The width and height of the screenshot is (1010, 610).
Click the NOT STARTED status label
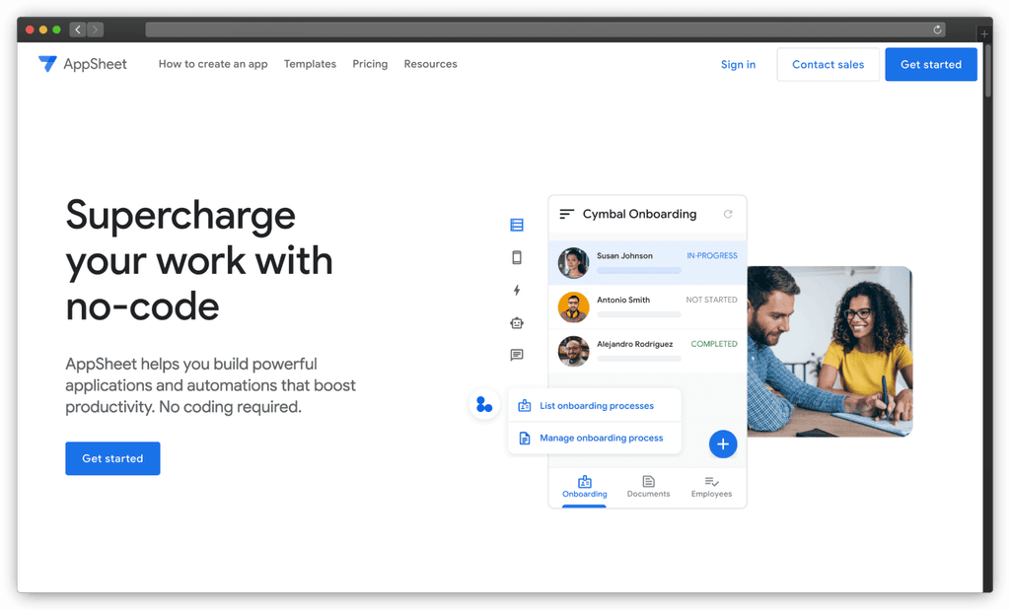point(711,300)
